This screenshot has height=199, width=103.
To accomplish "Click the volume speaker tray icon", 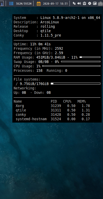I will click(x=79, y=3).
